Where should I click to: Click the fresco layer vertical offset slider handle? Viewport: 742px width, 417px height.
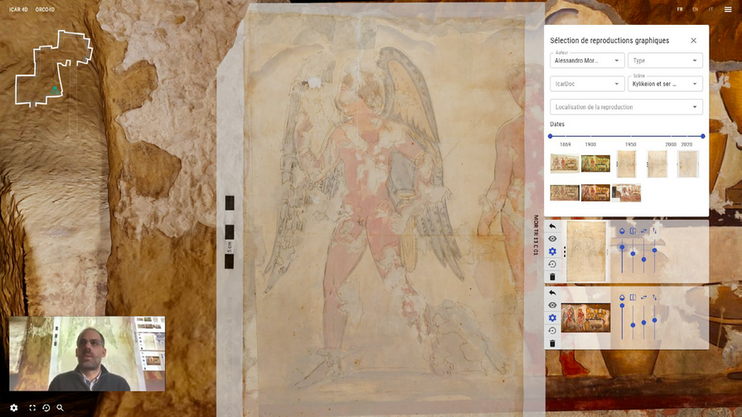654,321
